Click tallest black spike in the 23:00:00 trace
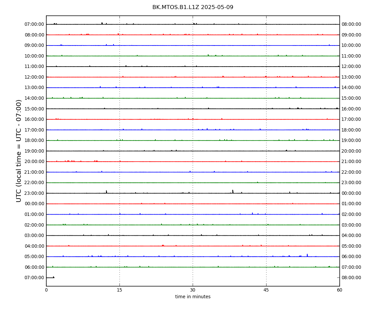Image resolution: width=386 pixels, height=318 pixels. click(x=233, y=191)
